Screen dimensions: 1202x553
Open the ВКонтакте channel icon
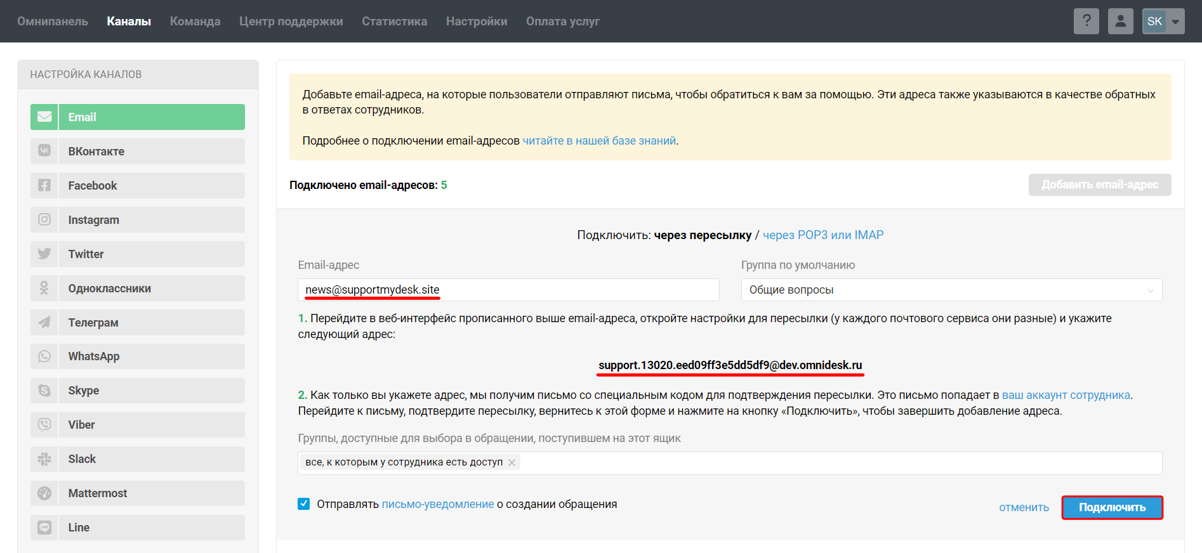click(44, 152)
